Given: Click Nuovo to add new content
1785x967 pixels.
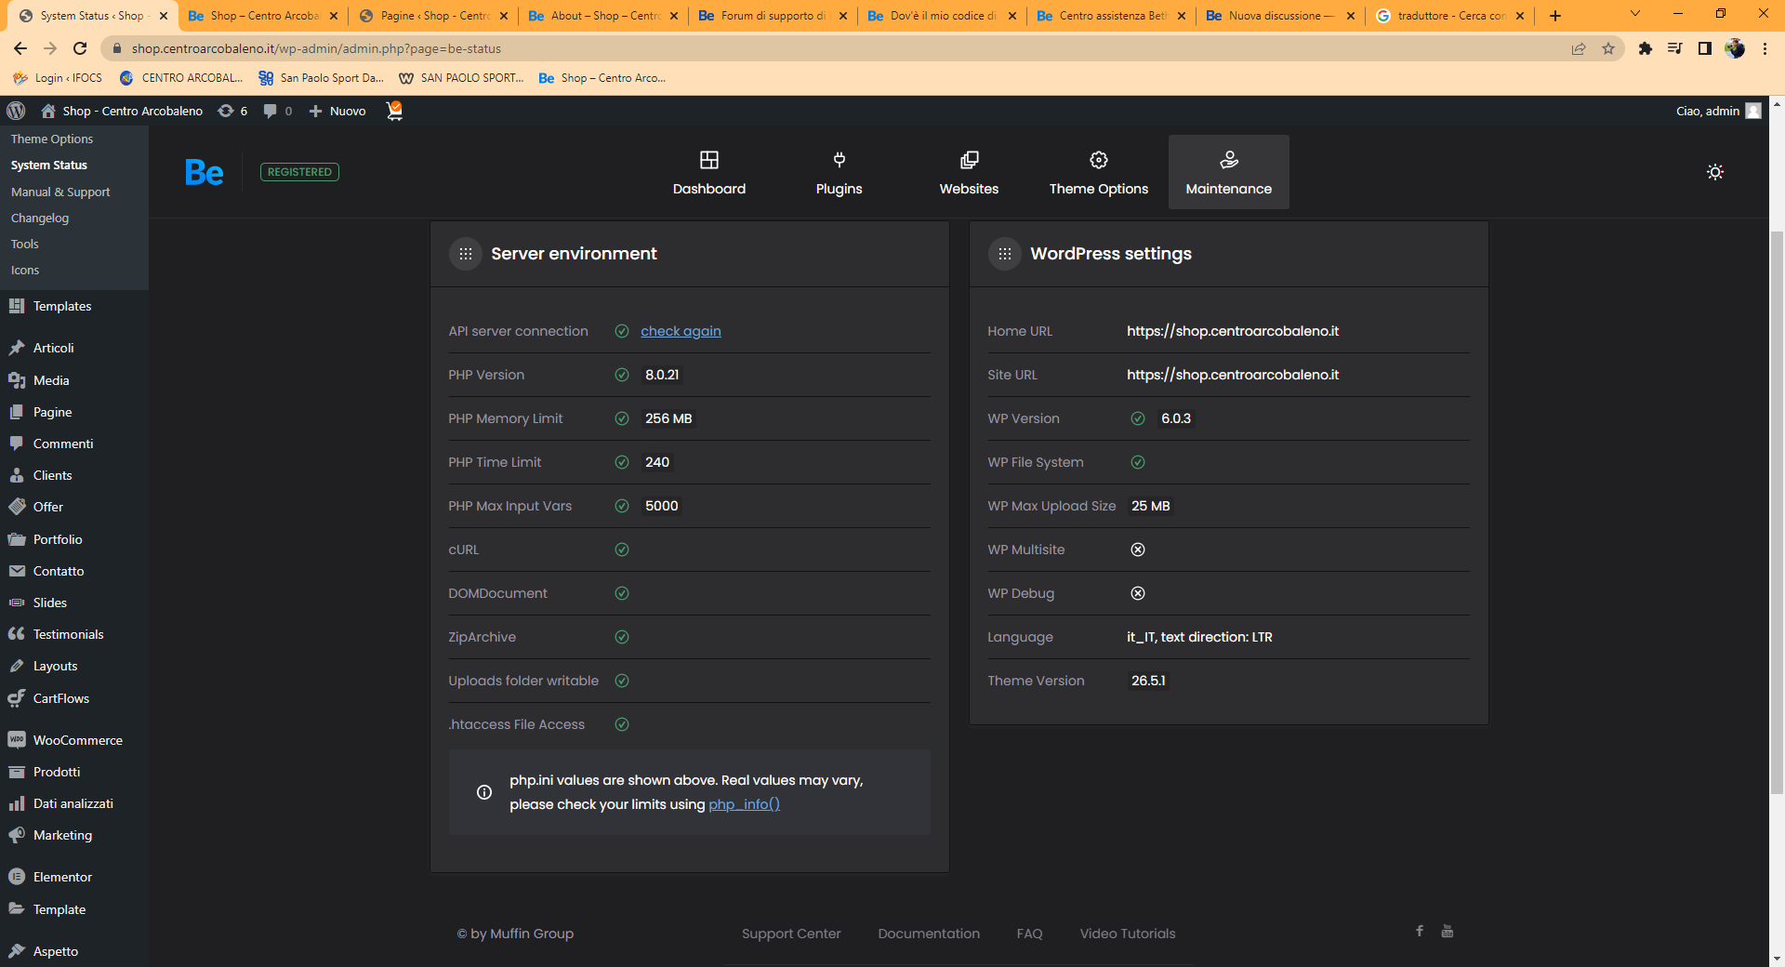Looking at the screenshot, I should pos(337,111).
